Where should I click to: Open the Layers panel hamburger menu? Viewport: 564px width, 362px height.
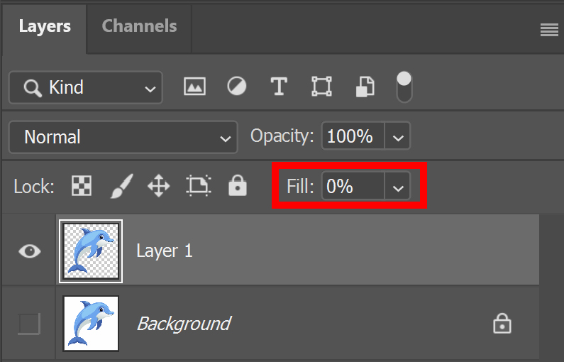tap(549, 30)
